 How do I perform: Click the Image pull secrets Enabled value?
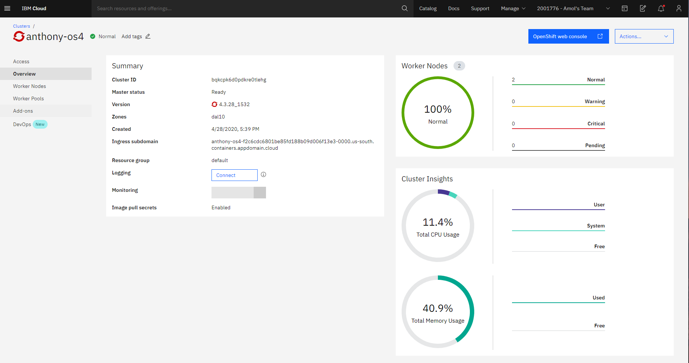pyautogui.click(x=221, y=207)
